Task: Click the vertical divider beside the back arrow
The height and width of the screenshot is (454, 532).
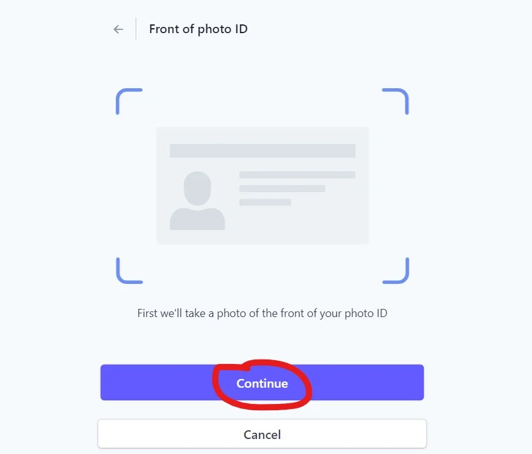Action: tap(136, 29)
